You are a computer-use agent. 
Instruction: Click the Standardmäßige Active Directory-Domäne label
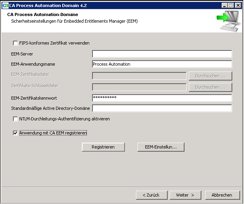click(51, 108)
